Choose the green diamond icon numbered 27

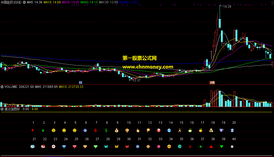pos(96,147)
